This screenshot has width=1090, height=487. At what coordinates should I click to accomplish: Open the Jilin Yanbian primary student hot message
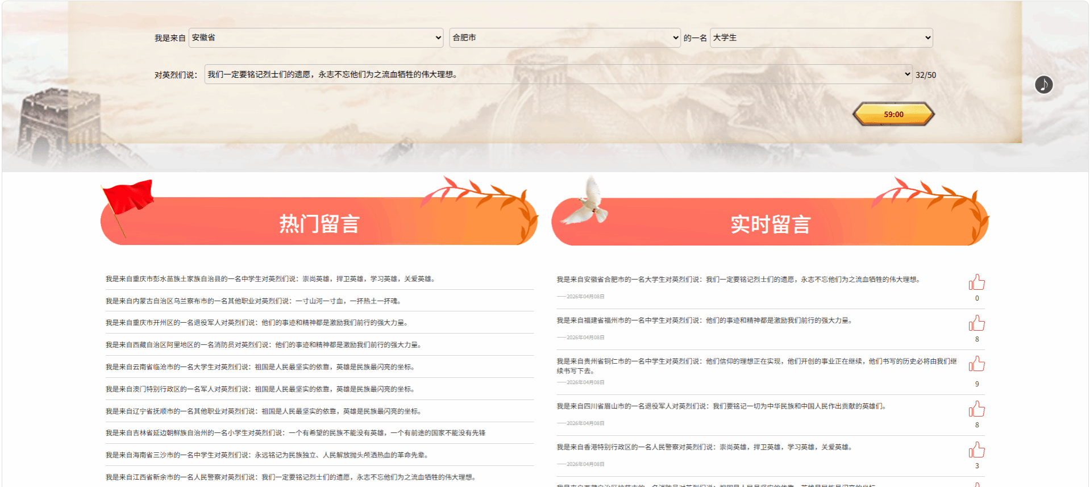295,433
